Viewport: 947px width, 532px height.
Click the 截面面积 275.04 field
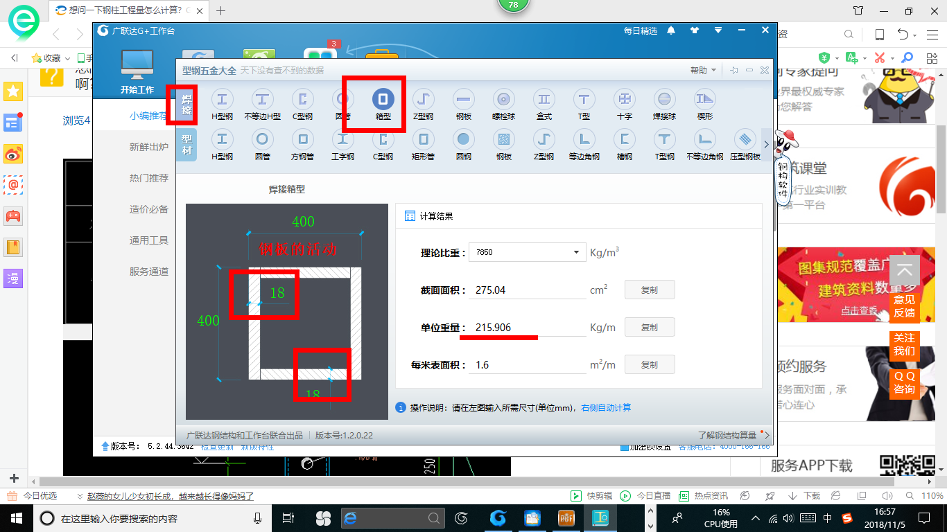pos(528,290)
